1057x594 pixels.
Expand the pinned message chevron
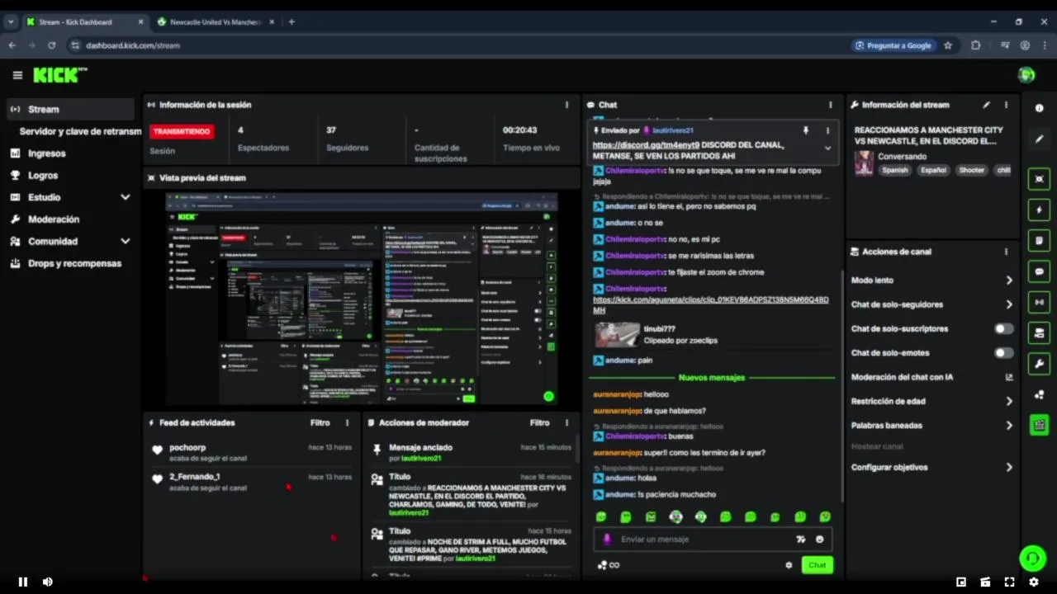click(x=827, y=148)
